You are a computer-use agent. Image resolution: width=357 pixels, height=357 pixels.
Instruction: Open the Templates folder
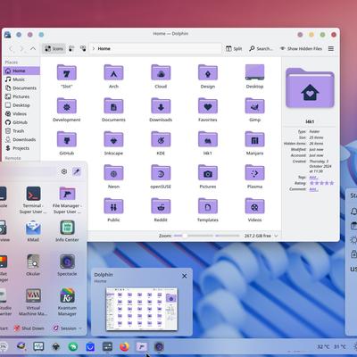208,210
